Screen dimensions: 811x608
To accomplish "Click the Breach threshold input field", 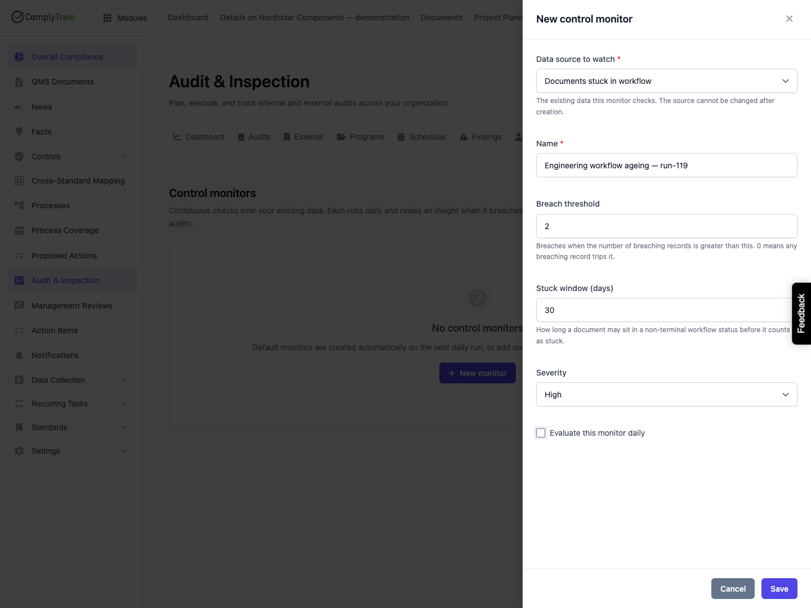I will 666,226.
